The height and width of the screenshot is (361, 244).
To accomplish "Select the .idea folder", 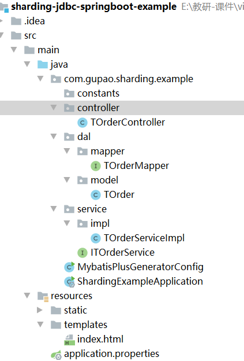I will pos(35,21).
